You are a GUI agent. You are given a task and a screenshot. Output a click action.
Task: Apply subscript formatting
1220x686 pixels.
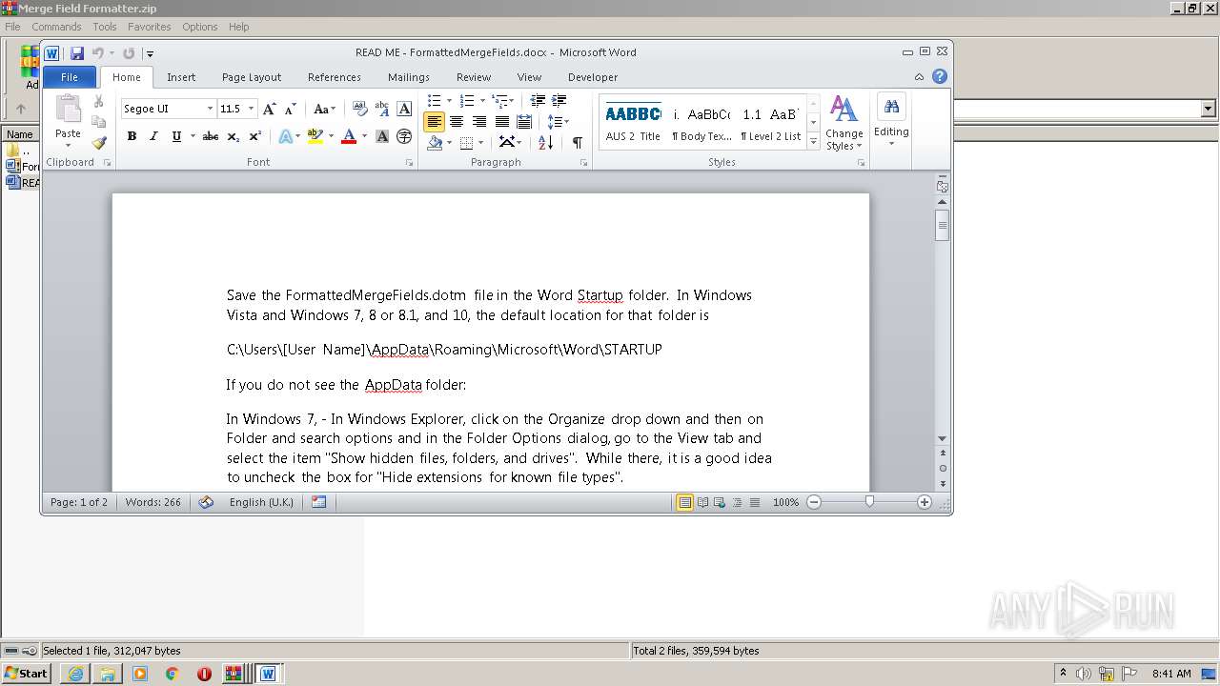(234, 136)
